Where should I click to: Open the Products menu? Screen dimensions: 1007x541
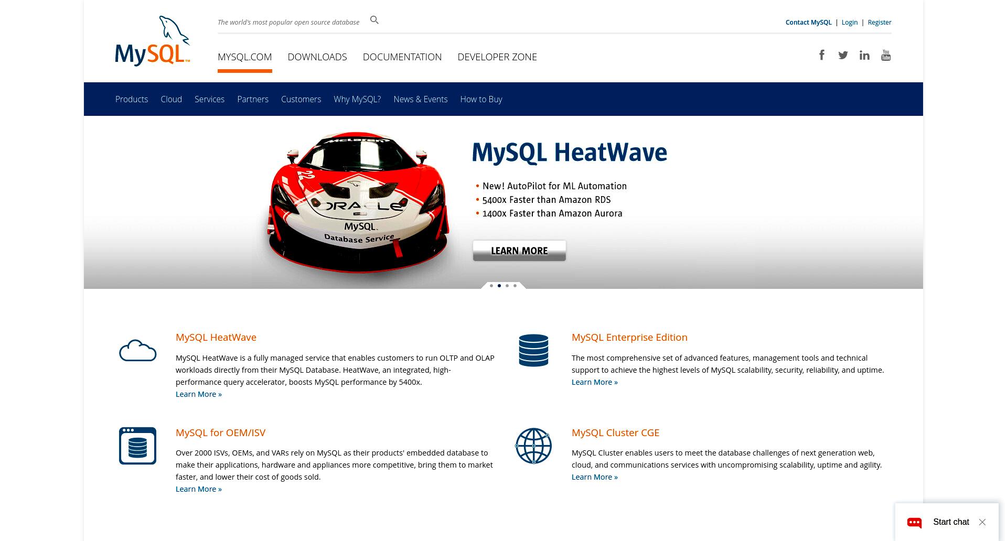(x=132, y=99)
